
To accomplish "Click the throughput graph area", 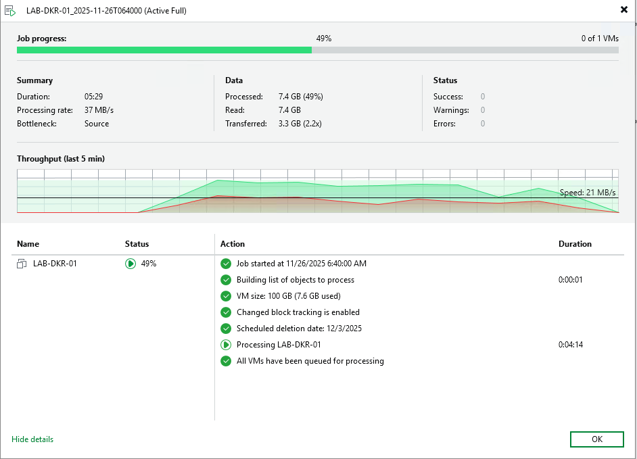I will click(x=318, y=191).
